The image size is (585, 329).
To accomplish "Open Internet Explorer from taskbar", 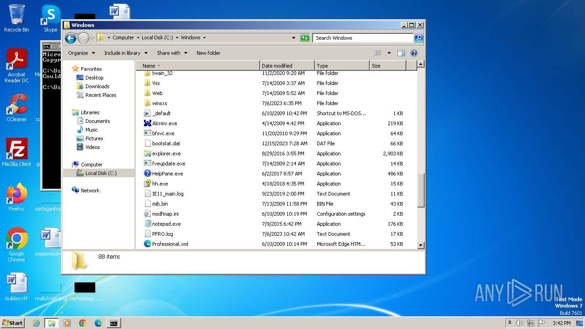I will (x=36, y=323).
